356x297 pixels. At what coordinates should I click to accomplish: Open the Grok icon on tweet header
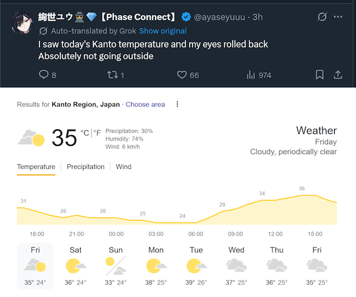click(x=322, y=17)
